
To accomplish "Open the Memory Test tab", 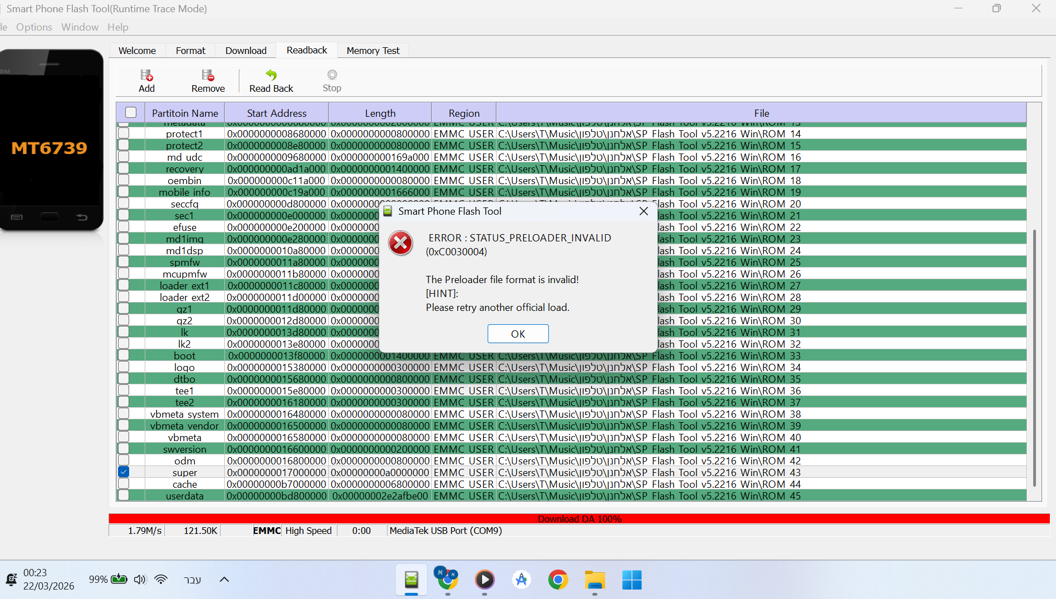I will (x=373, y=51).
